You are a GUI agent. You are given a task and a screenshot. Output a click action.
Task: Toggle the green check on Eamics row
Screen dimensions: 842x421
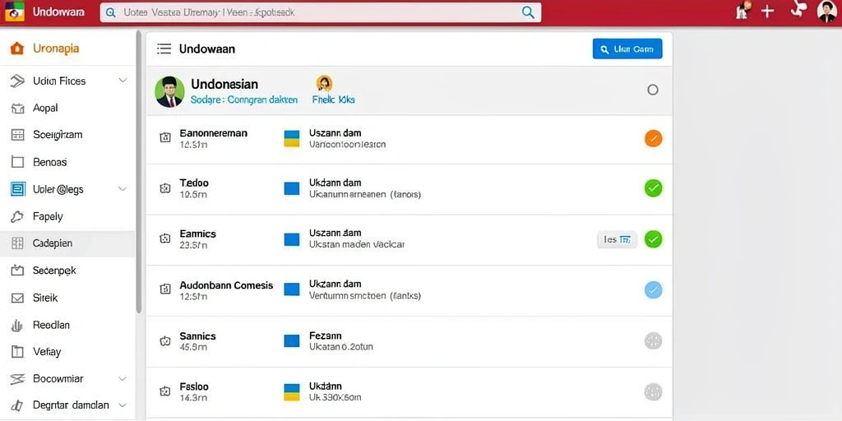pyautogui.click(x=653, y=239)
